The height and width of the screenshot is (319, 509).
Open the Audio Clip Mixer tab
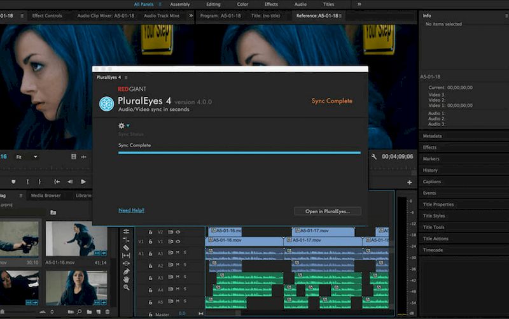(x=106, y=15)
